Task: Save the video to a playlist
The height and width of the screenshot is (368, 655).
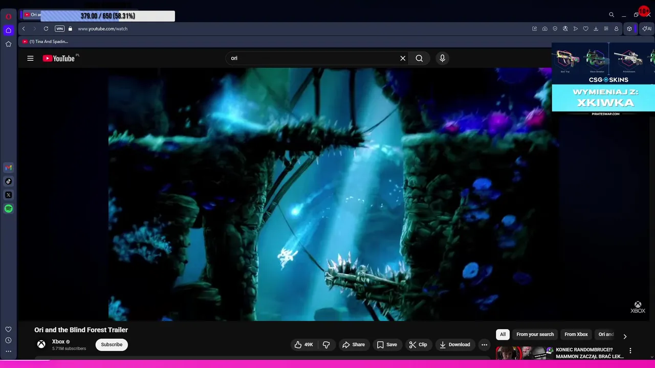Action: coord(387,344)
